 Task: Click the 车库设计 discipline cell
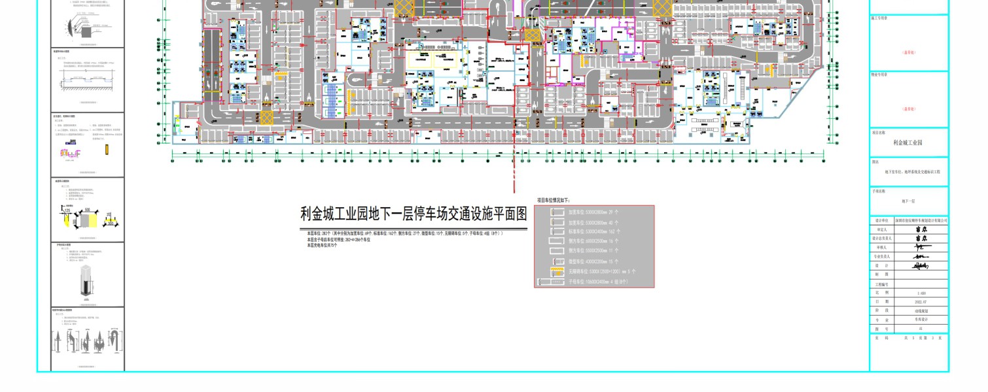point(921,321)
